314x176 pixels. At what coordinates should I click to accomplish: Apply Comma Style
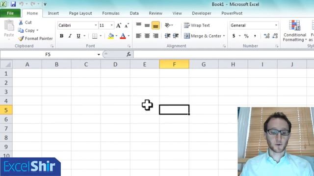(255, 36)
